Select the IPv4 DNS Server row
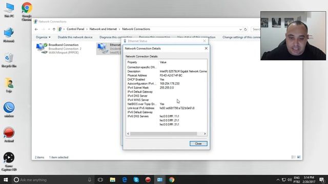328x184 pixels. coord(167,96)
